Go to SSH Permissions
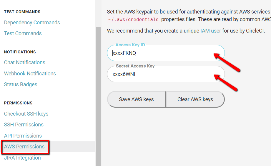Image resolution: width=271 pixels, height=166 pixels. pos(24,125)
